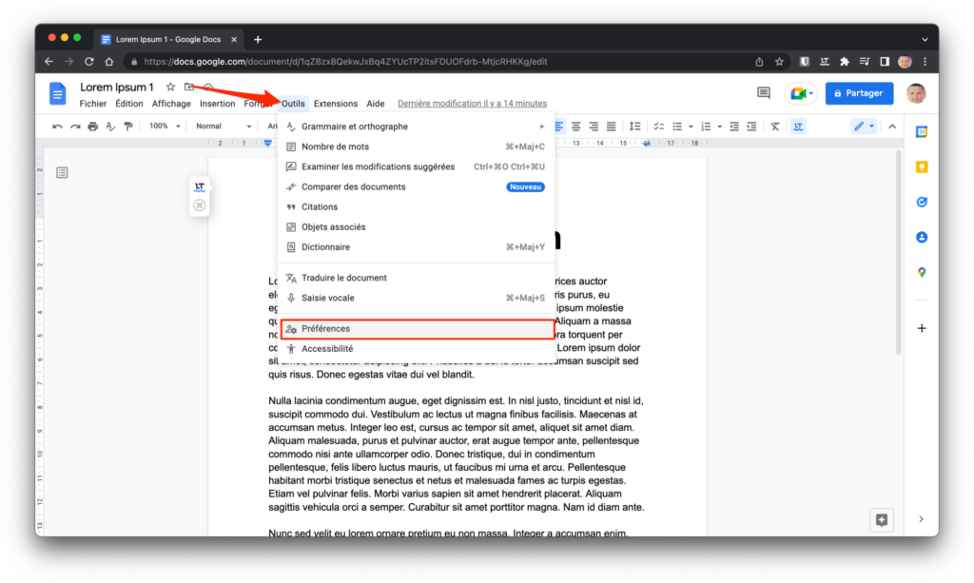Select Traduire le document
974x583 pixels.
(x=416, y=278)
